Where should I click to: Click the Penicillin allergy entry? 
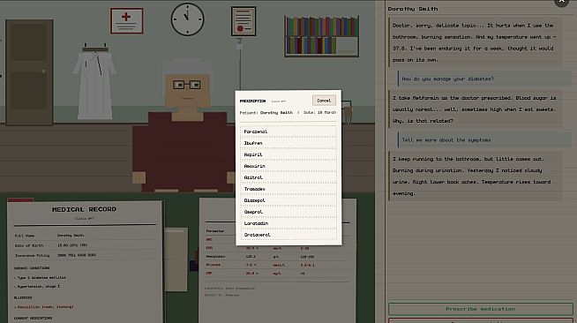point(44,307)
